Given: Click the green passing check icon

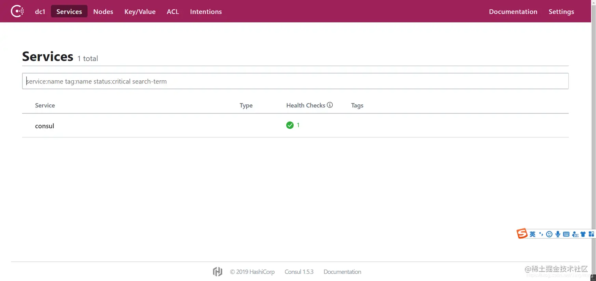Looking at the screenshot, I should click(x=290, y=125).
